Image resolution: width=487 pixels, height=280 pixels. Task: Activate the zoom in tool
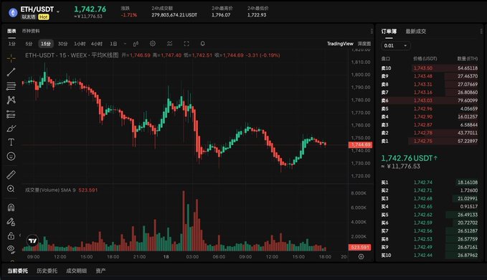coord(11,189)
